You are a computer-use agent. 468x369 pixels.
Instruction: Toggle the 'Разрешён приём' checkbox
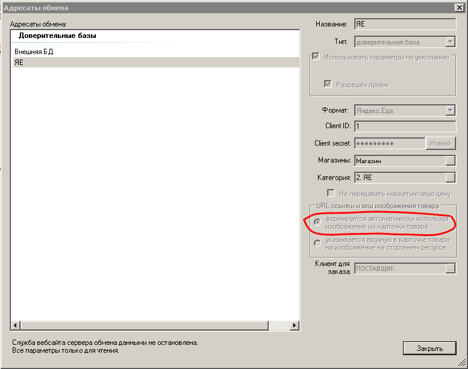click(328, 84)
